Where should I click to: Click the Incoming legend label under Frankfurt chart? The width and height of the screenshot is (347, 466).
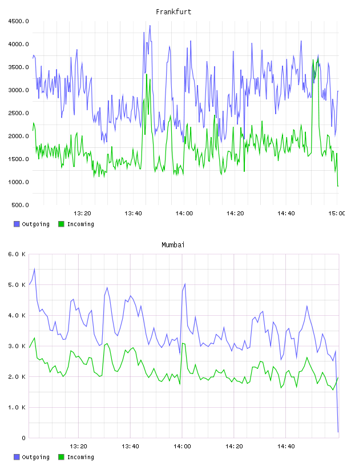(x=80, y=224)
